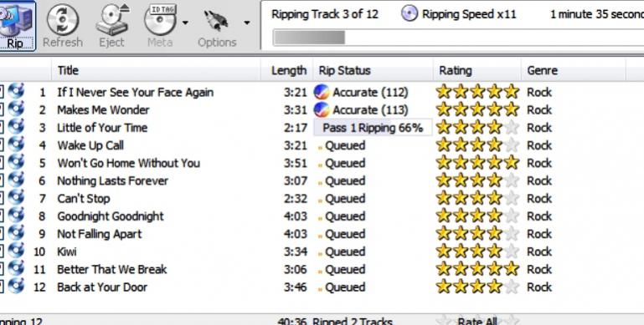
Task: Click CD icon for Nothing Lasts Forever
Action: (16, 180)
